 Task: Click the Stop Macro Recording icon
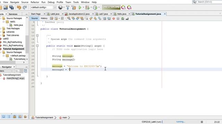[118, 19]
